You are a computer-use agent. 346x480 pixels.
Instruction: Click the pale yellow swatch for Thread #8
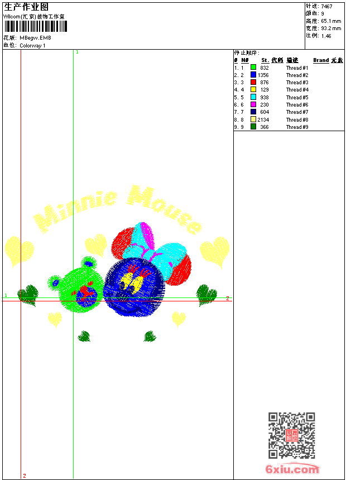[x=253, y=119]
